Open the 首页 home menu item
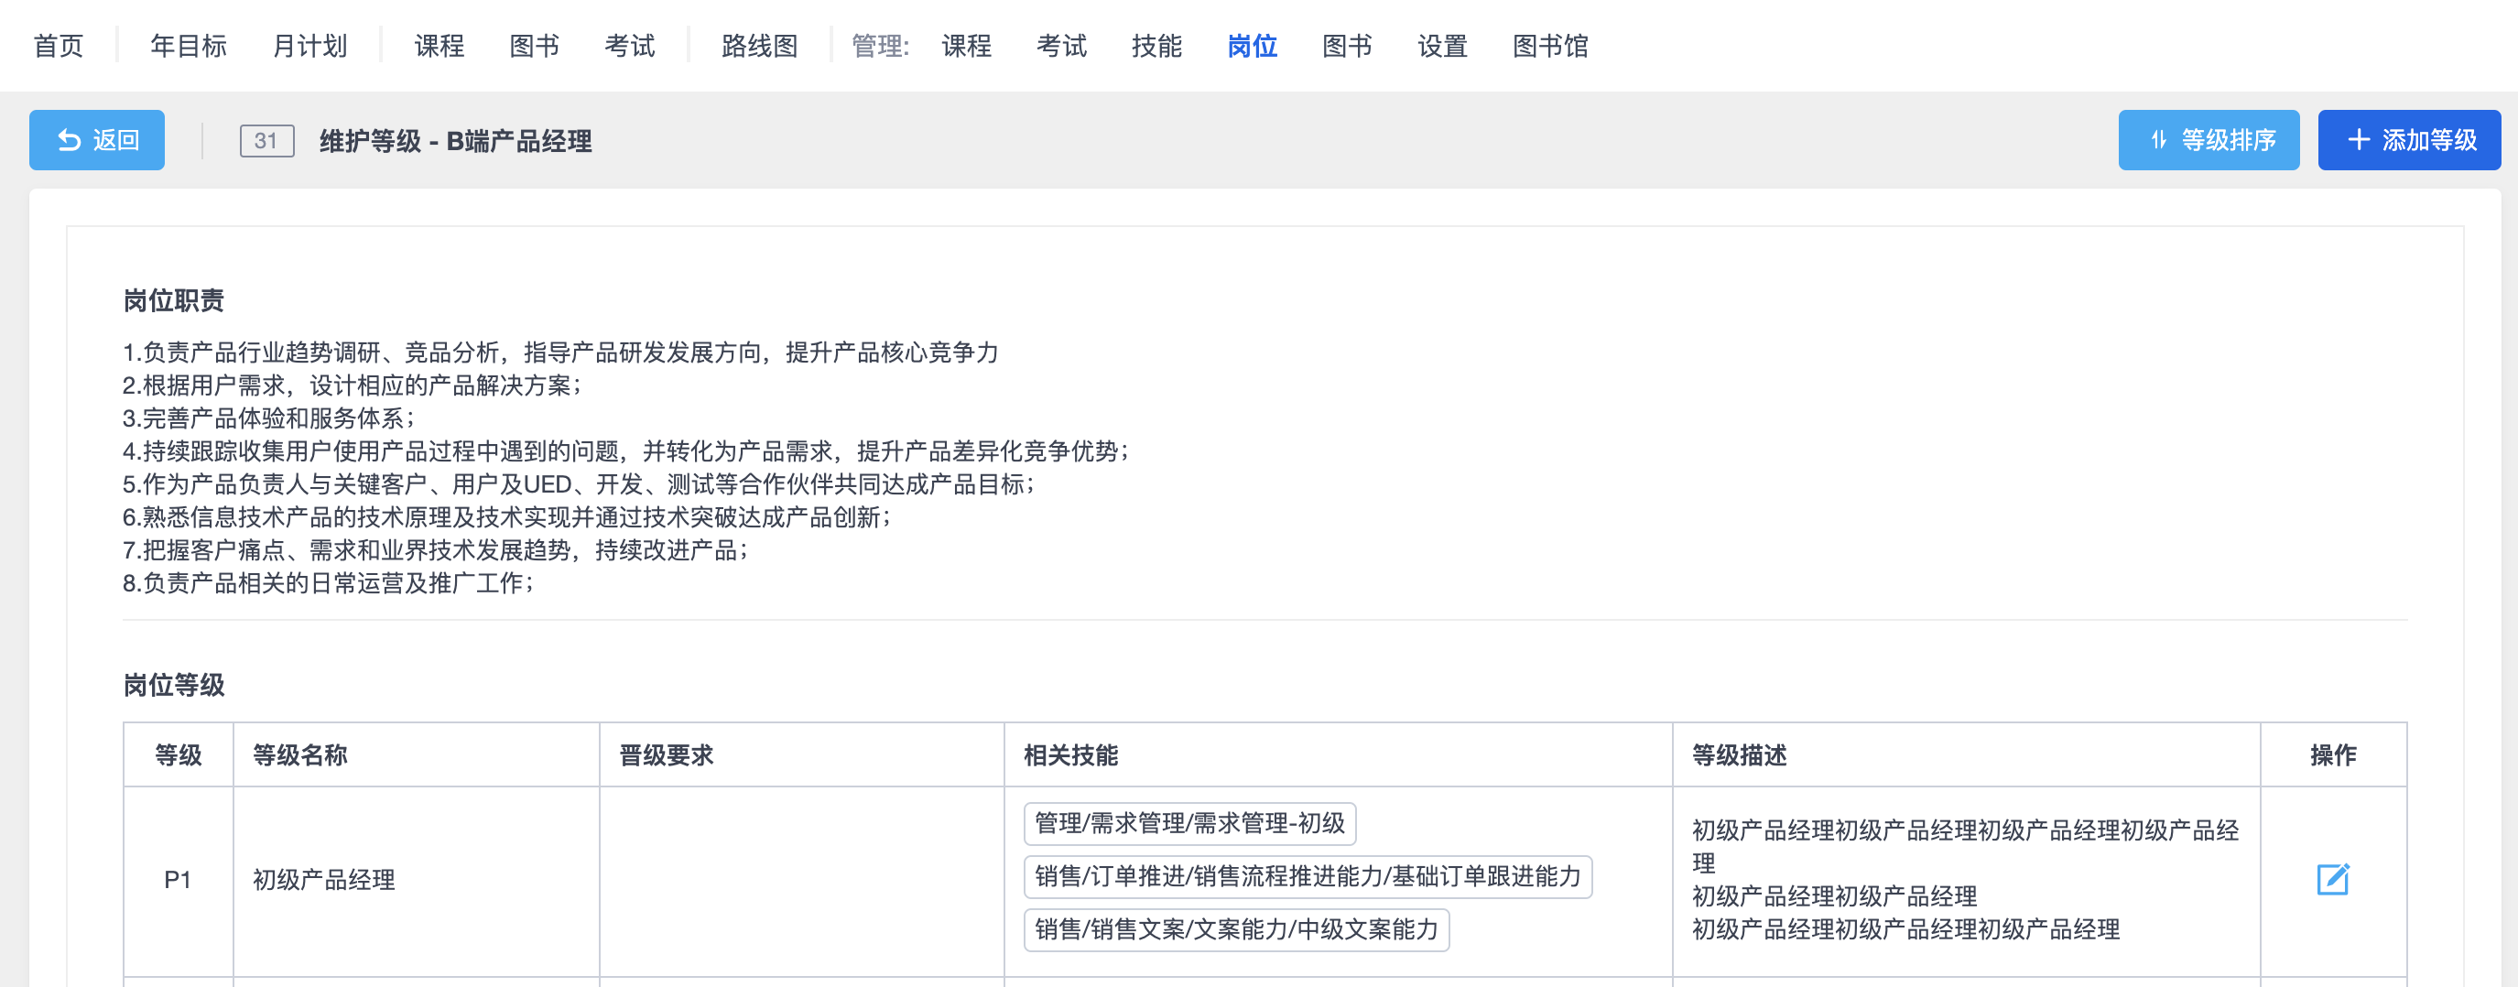The width and height of the screenshot is (2518, 987). click(58, 46)
